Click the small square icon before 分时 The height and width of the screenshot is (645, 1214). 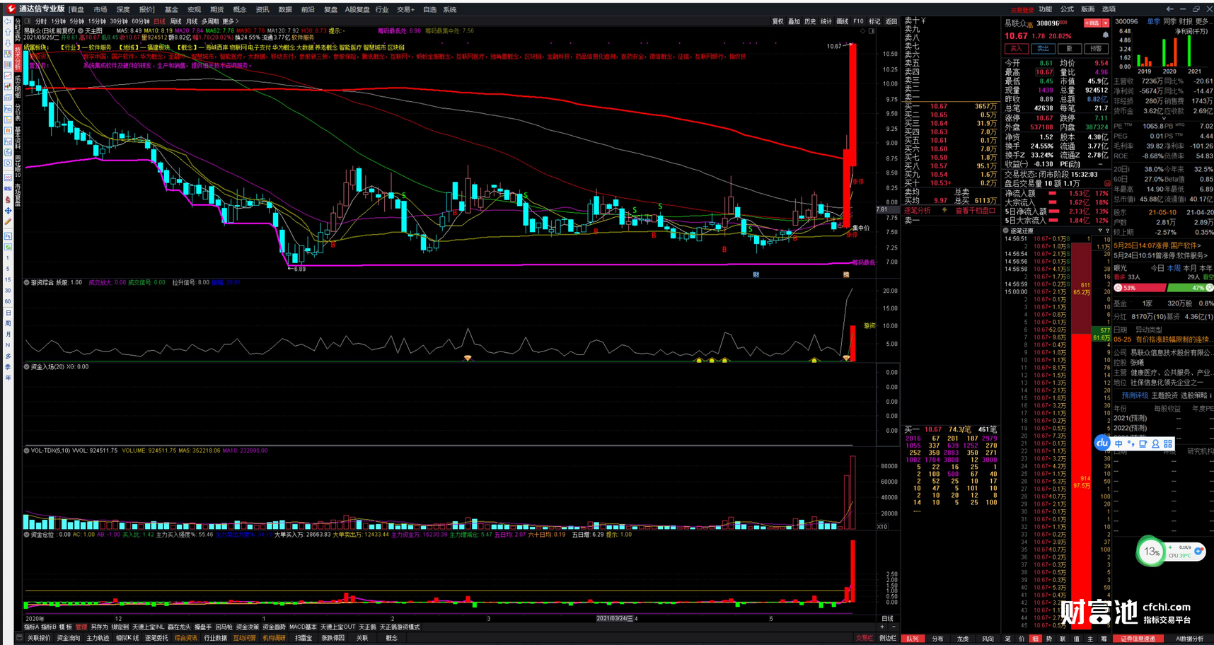pyautogui.click(x=28, y=21)
